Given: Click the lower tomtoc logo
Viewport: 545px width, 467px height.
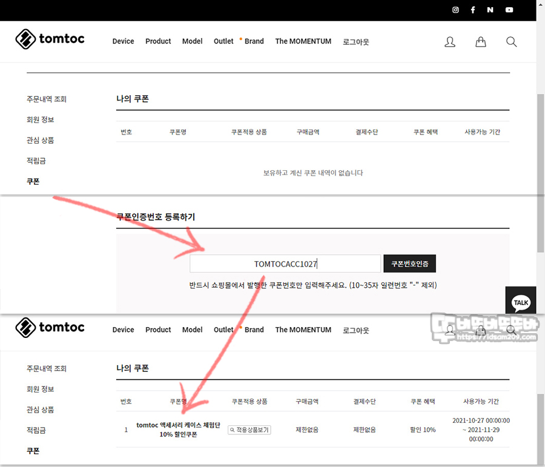Looking at the screenshot, I should click(50, 328).
